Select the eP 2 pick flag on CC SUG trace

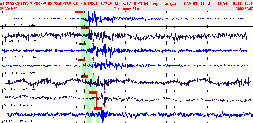point(82,60)
